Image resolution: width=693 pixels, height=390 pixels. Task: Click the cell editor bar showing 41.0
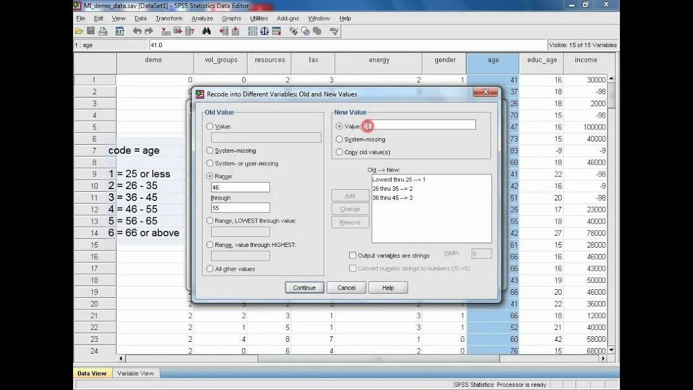click(x=347, y=45)
